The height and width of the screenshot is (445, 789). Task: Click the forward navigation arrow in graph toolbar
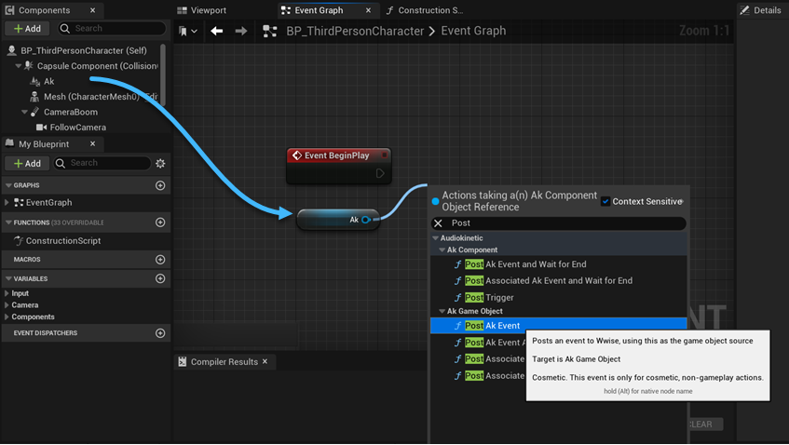tap(241, 31)
